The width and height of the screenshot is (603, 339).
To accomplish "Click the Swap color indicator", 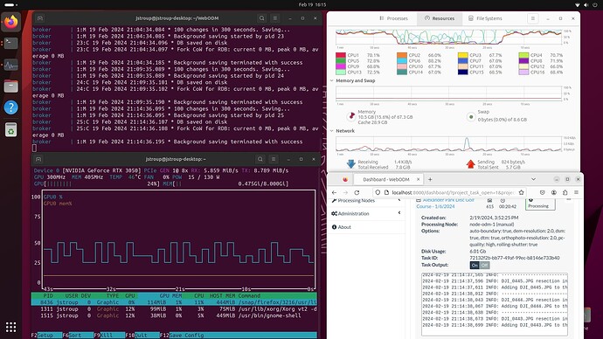I will tap(471, 116).
